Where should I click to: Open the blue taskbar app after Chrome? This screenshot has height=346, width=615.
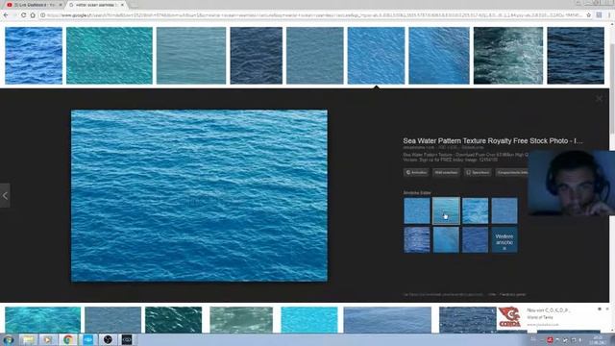point(87,339)
